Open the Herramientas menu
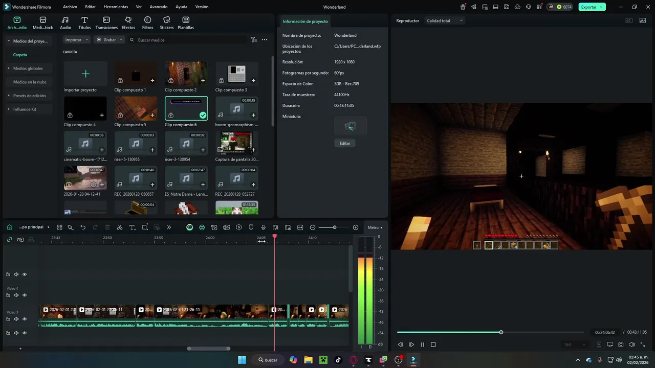This screenshot has height=368, width=655. [x=116, y=7]
